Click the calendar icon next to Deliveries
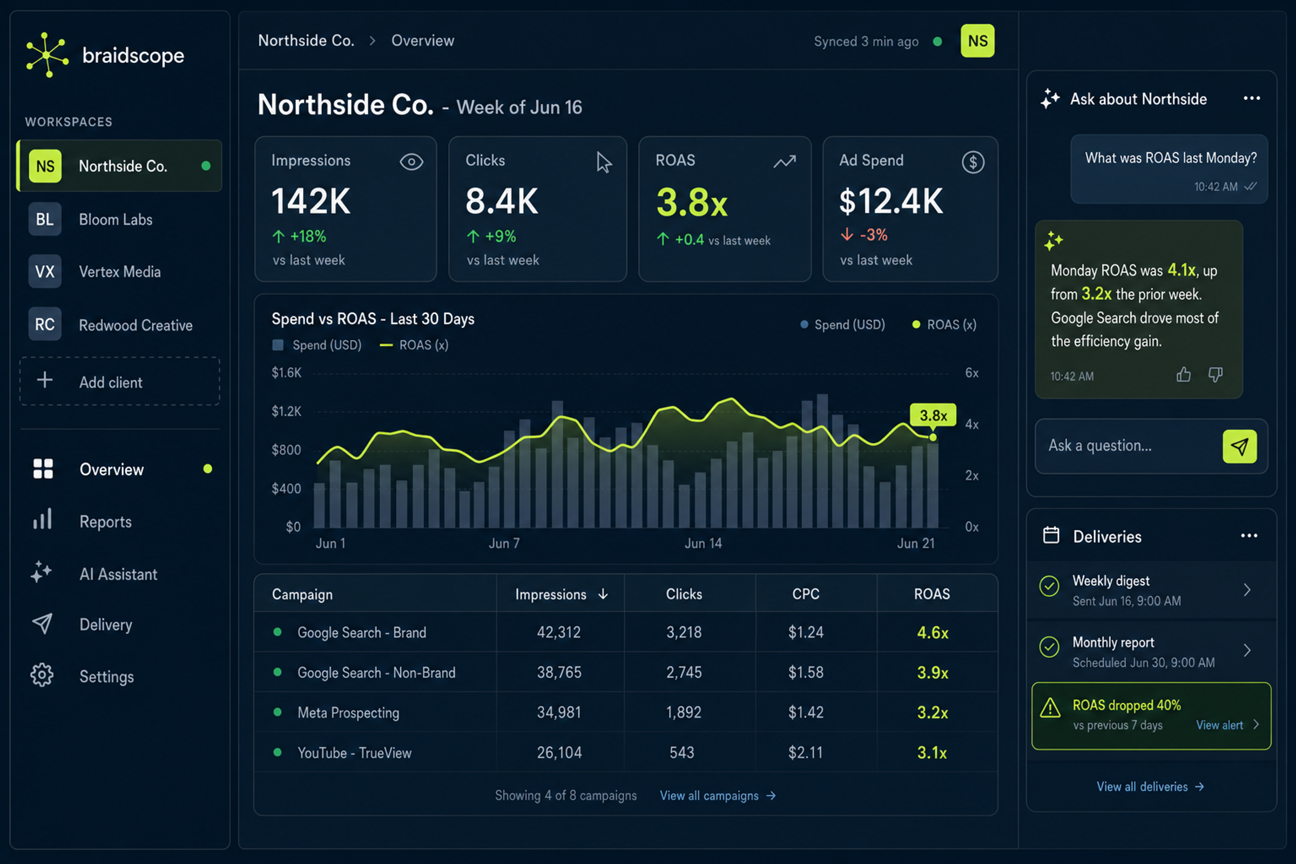Image resolution: width=1296 pixels, height=864 pixels. [x=1051, y=536]
